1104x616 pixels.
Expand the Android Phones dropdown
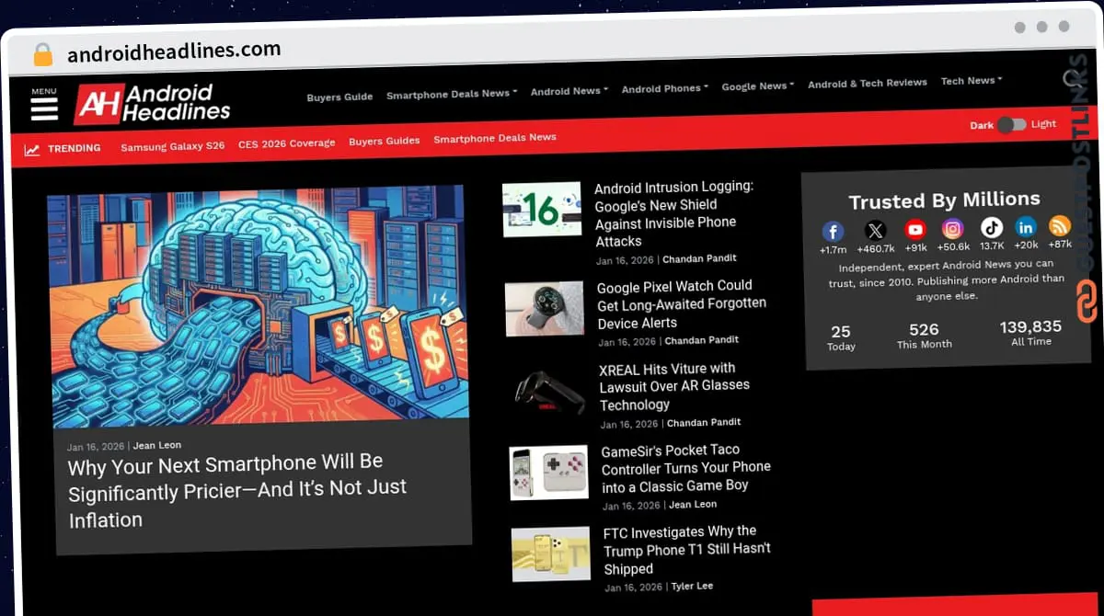pyautogui.click(x=664, y=88)
